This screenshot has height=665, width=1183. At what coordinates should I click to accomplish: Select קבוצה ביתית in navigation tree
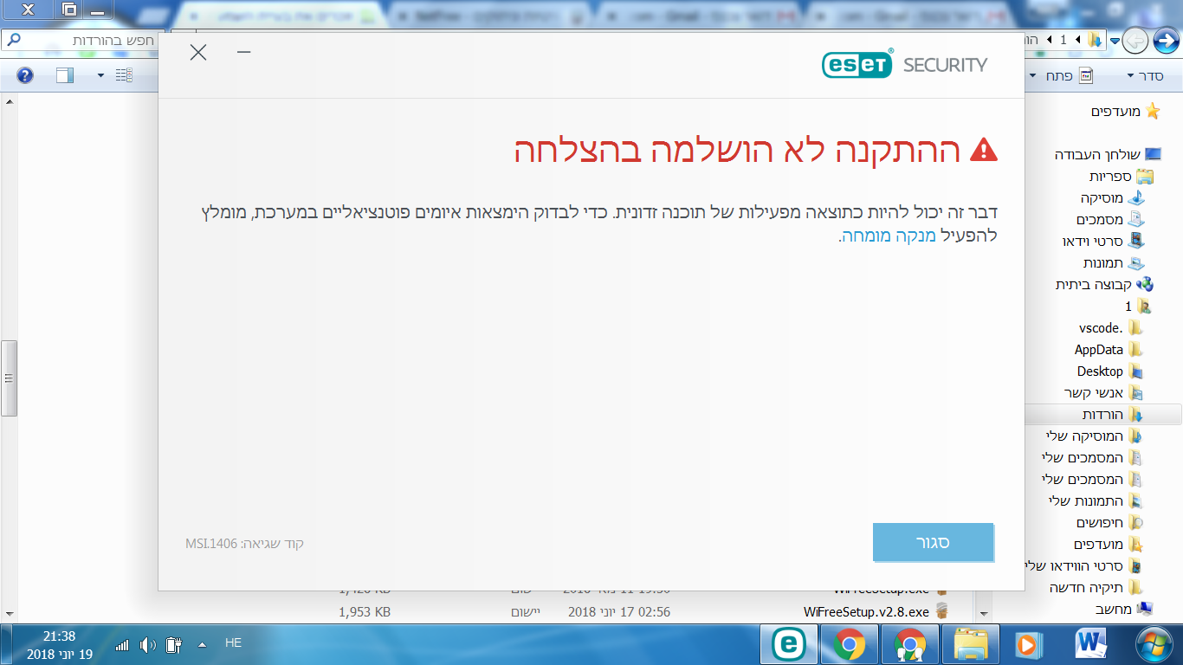point(1104,284)
